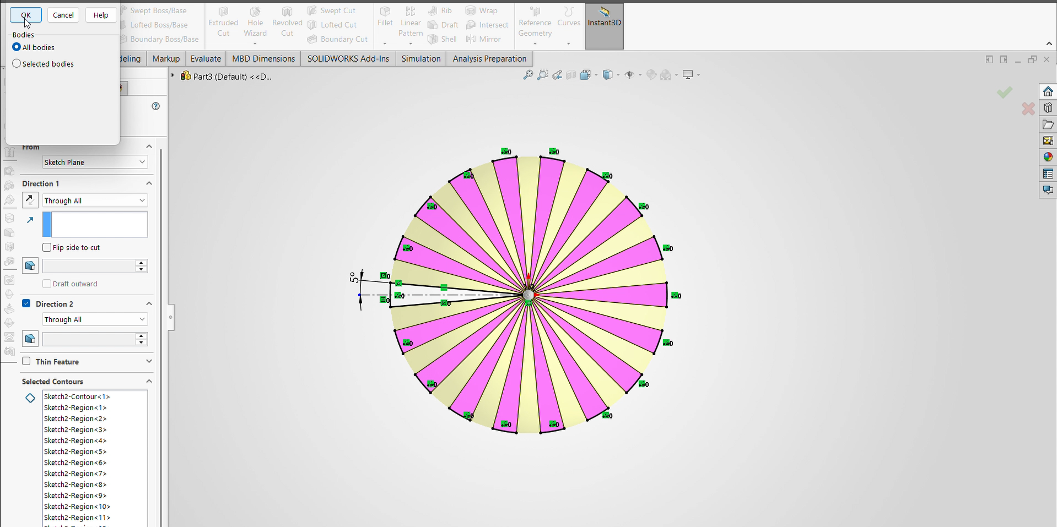1057x527 pixels.
Task: Uncheck the Direction 2 checkbox
Action: click(x=26, y=303)
